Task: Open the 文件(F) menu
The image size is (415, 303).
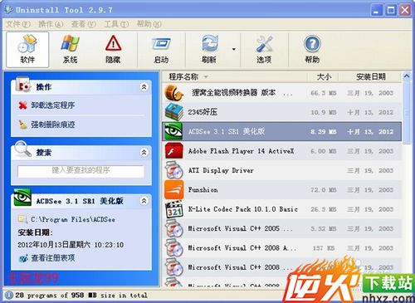Action: click(18, 24)
